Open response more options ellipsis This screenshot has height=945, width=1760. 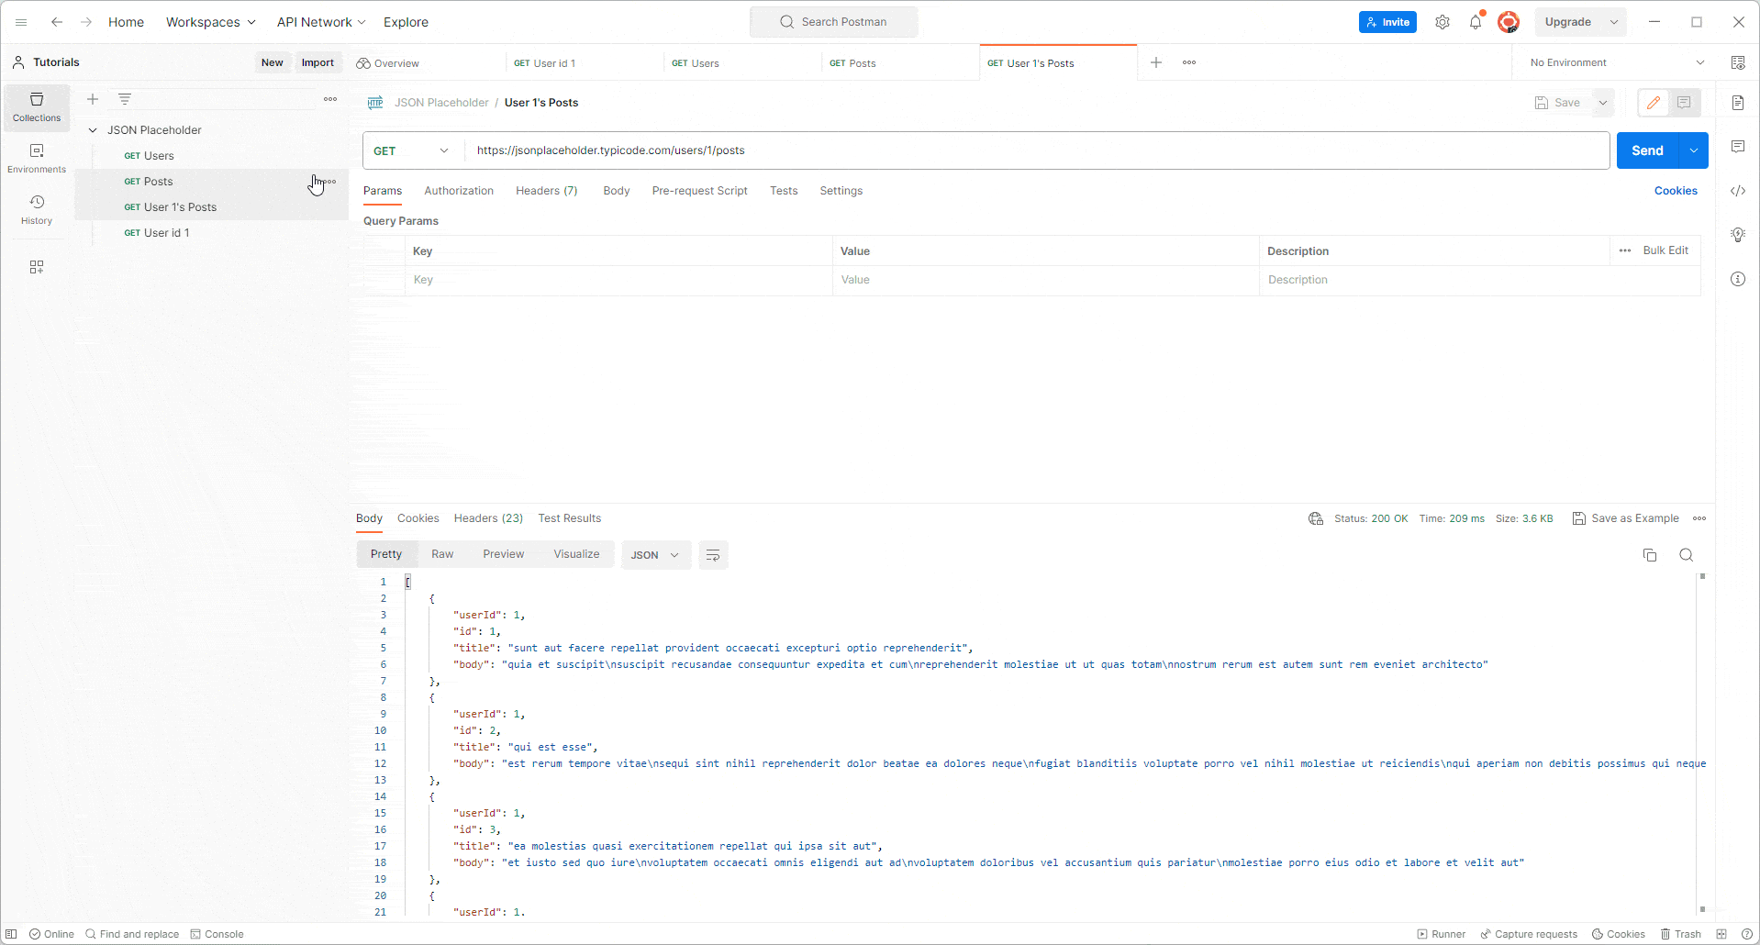pyautogui.click(x=1699, y=518)
